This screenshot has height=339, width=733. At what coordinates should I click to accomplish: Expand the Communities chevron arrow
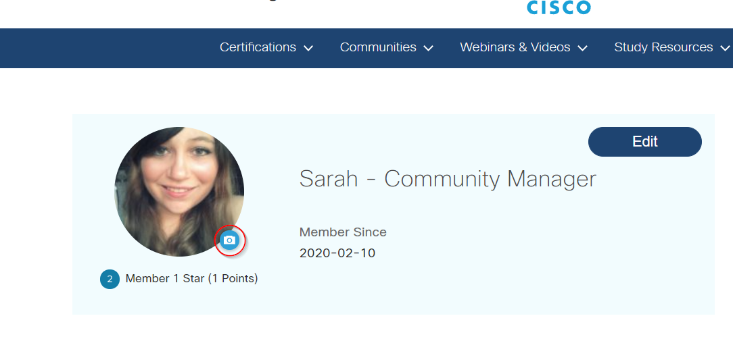click(x=428, y=49)
